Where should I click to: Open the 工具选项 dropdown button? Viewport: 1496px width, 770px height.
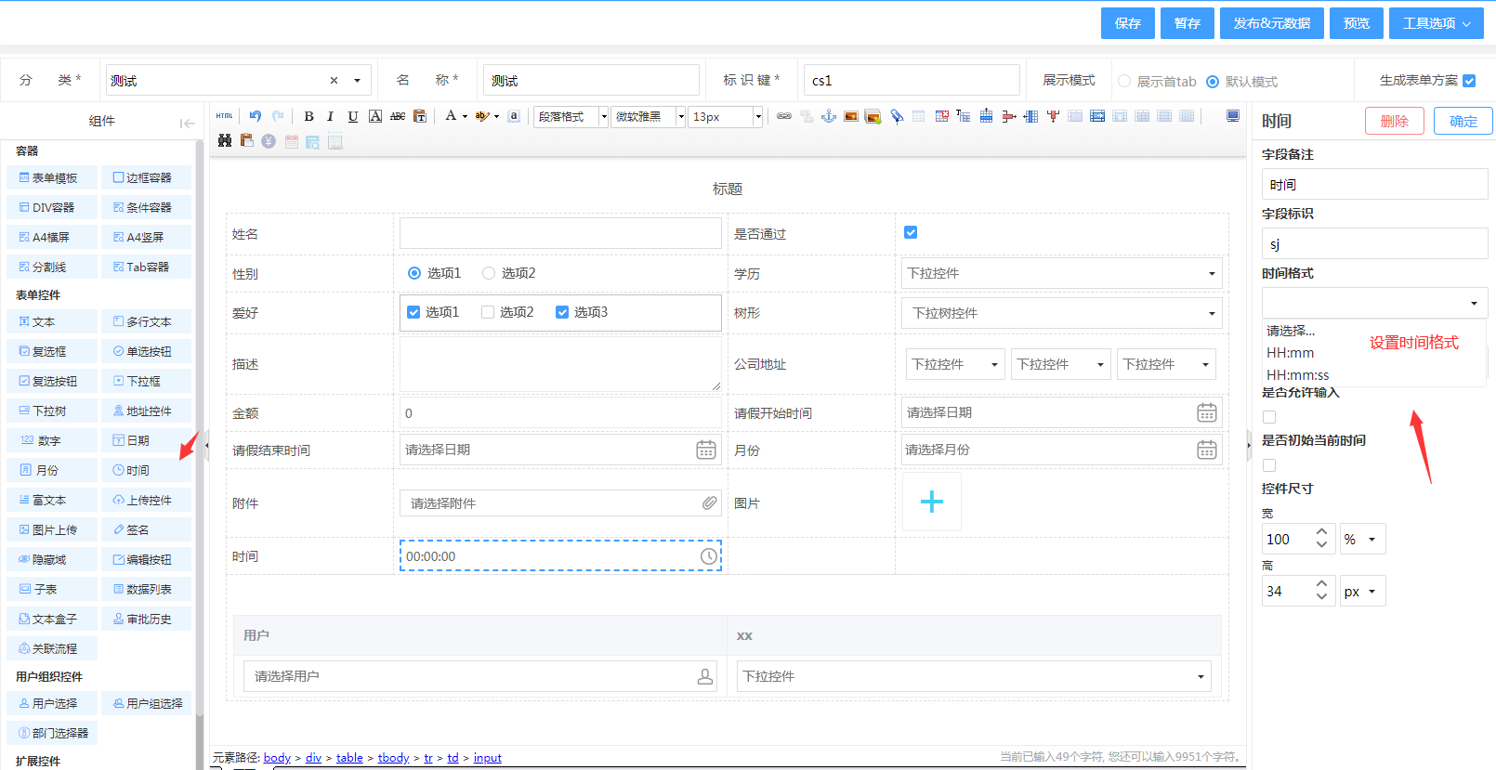1437,23
